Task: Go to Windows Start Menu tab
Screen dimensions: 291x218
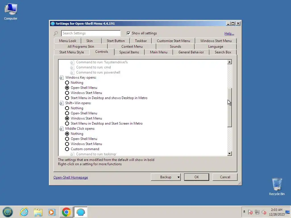Action: 216,41
